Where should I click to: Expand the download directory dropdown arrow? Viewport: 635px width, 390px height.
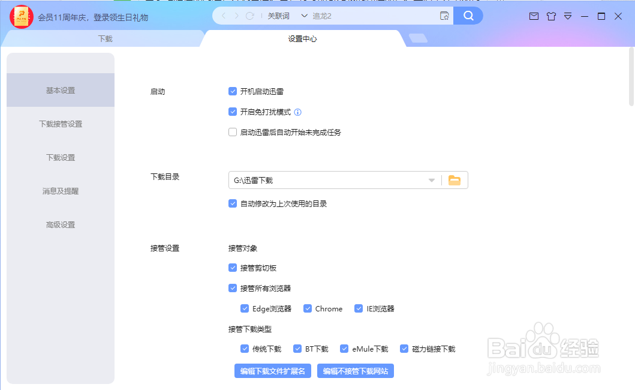[x=432, y=181]
